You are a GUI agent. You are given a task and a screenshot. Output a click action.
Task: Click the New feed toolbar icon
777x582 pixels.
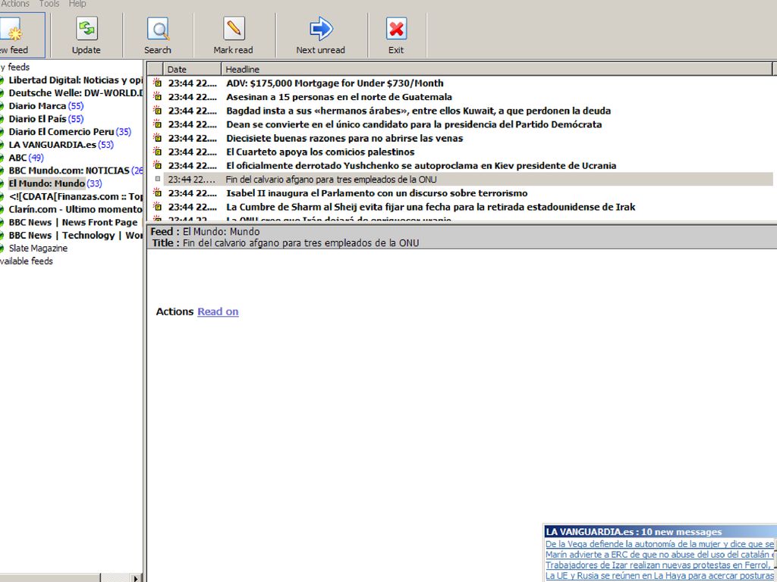pyautogui.click(x=12, y=30)
